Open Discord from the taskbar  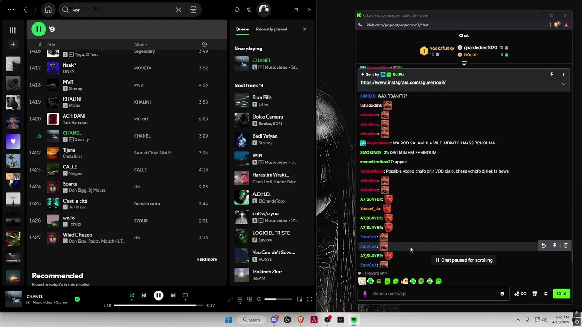point(274,320)
